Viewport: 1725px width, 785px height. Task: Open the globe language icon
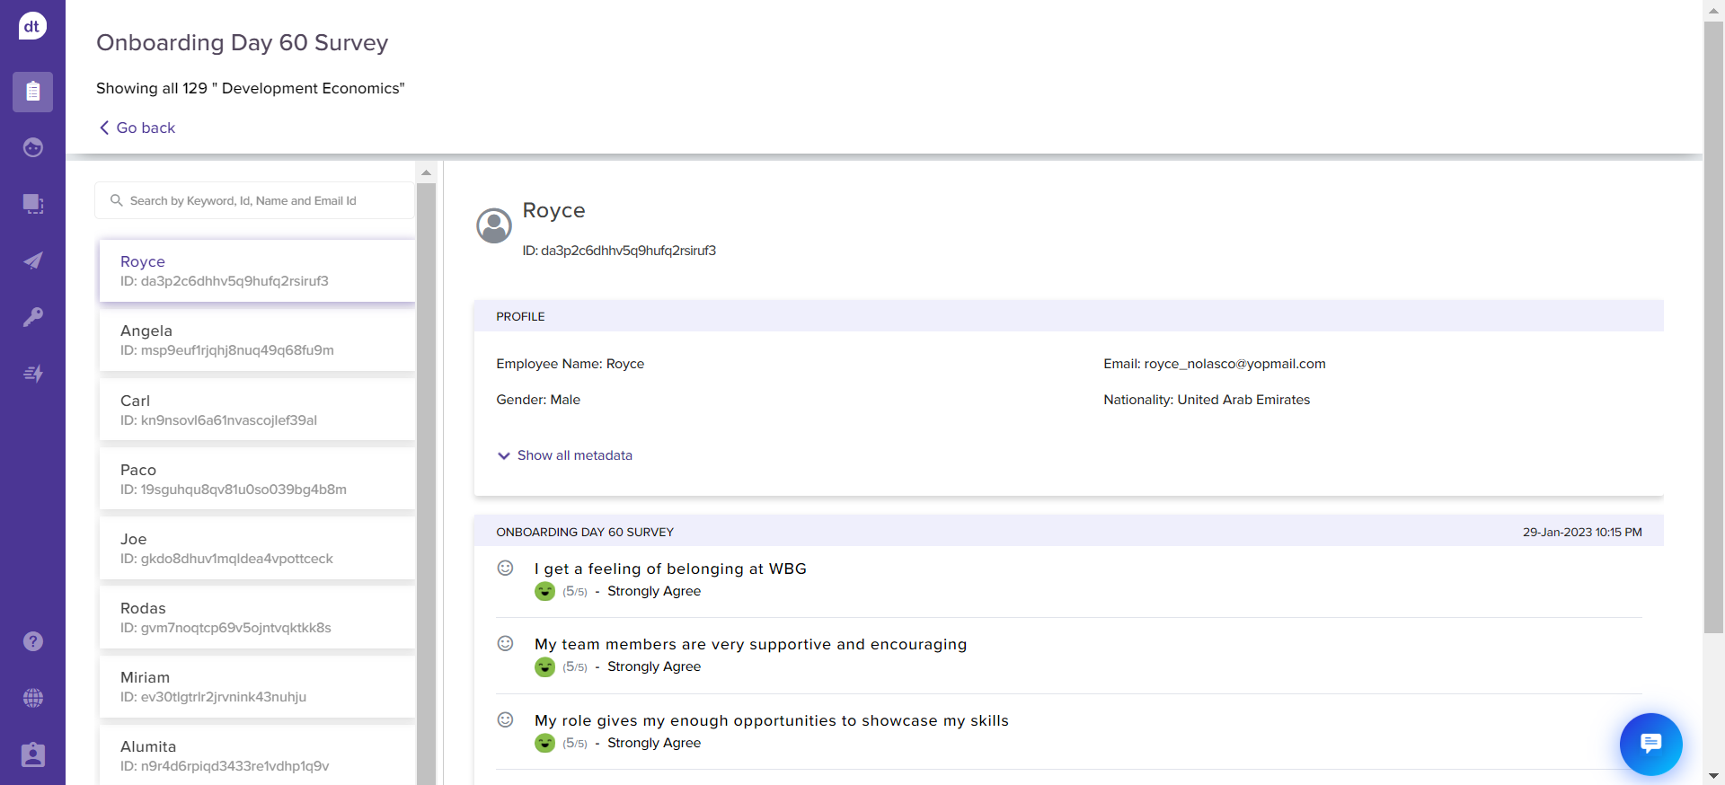pyautogui.click(x=32, y=698)
